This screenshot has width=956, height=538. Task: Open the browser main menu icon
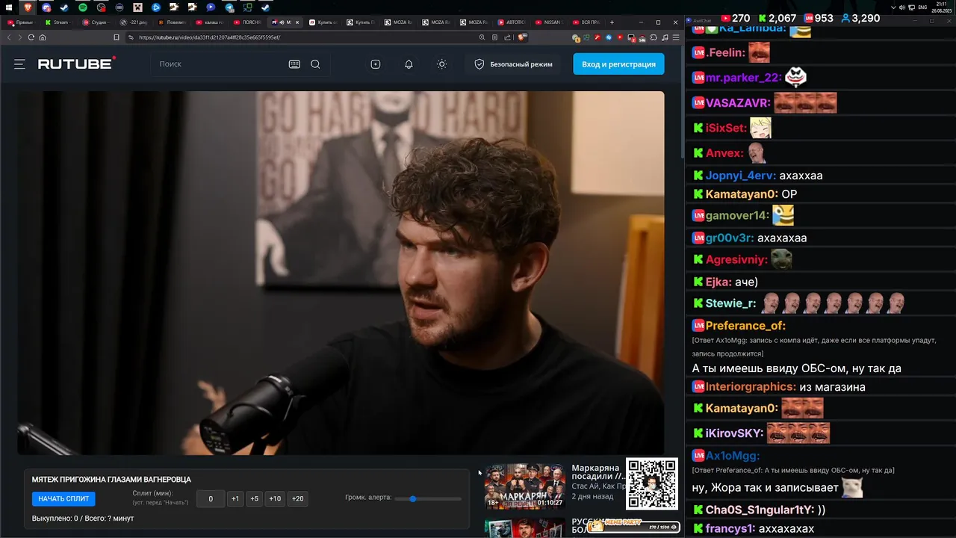point(676,37)
